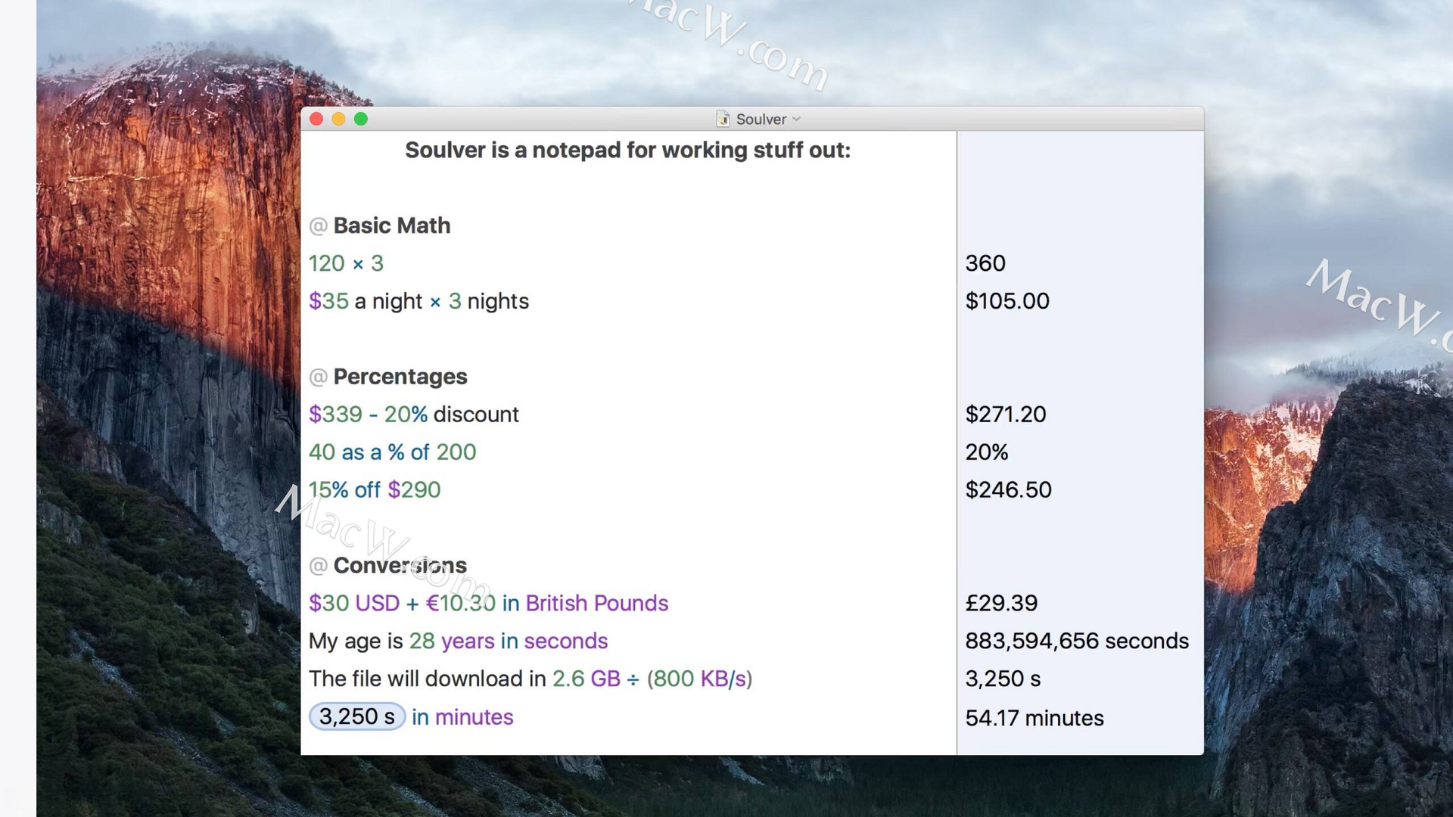The width and height of the screenshot is (1453, 817).
Task: Click the yellow minimize window button
Action: click(x=338, y=119)
